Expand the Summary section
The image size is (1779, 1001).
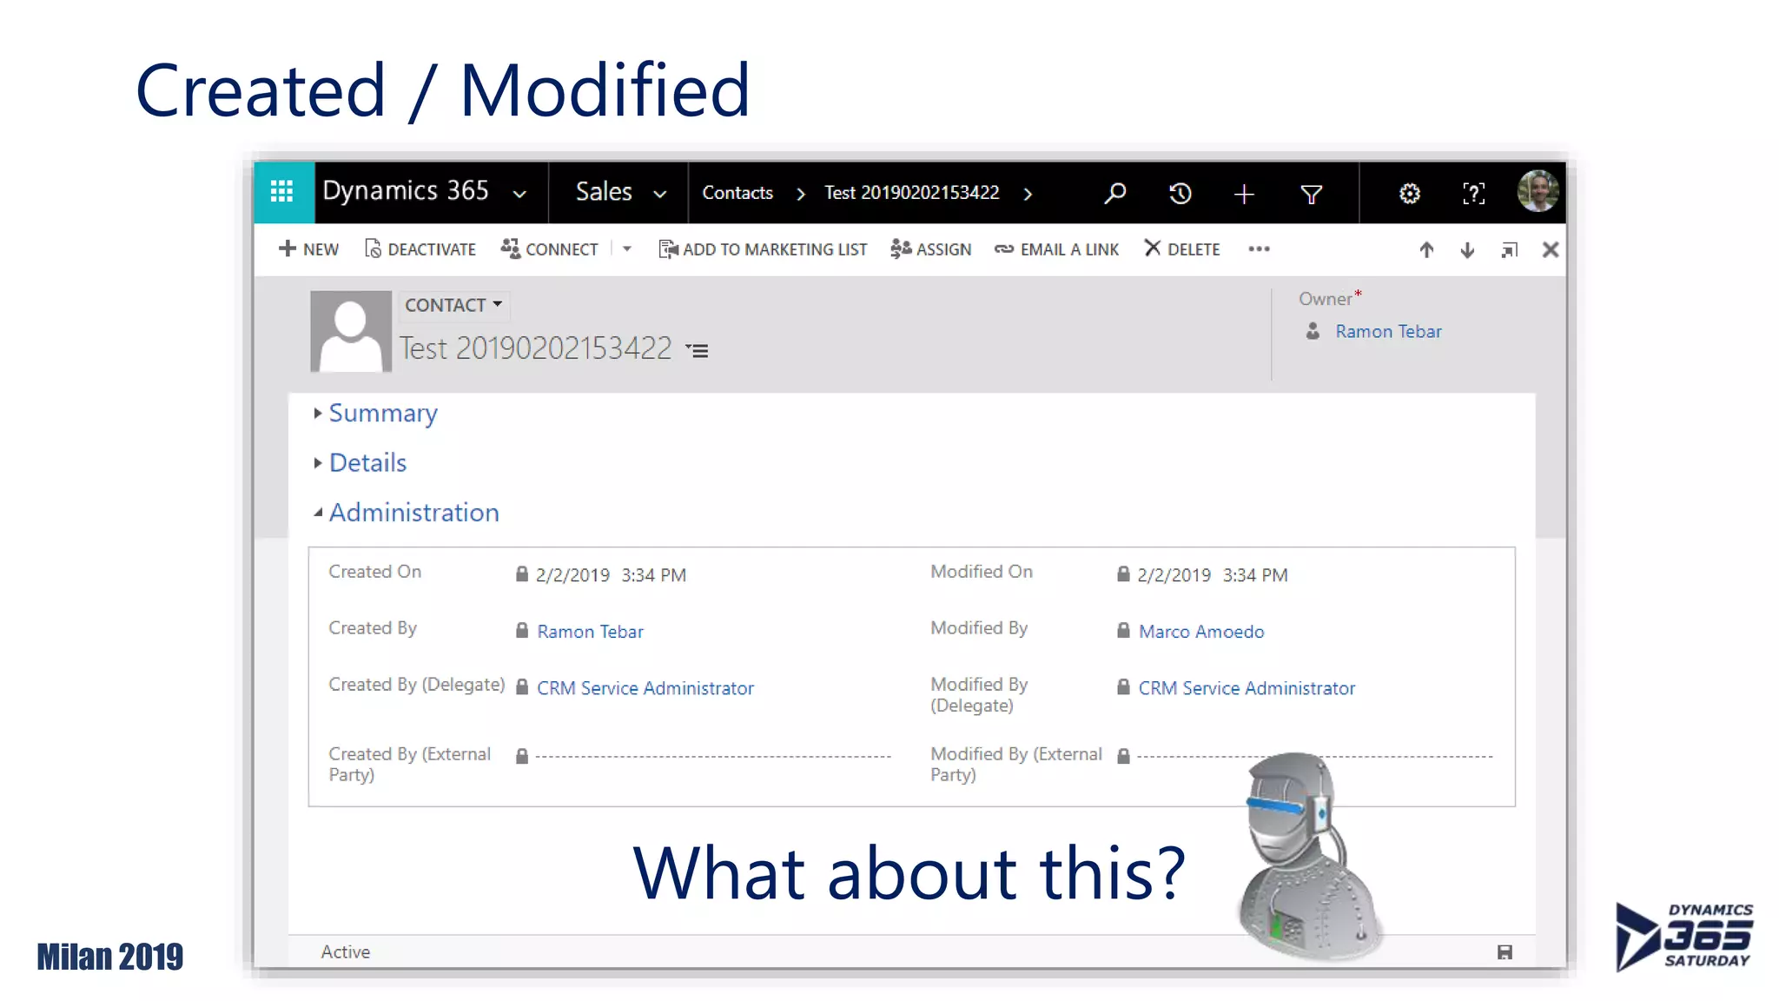pos(382,414)
